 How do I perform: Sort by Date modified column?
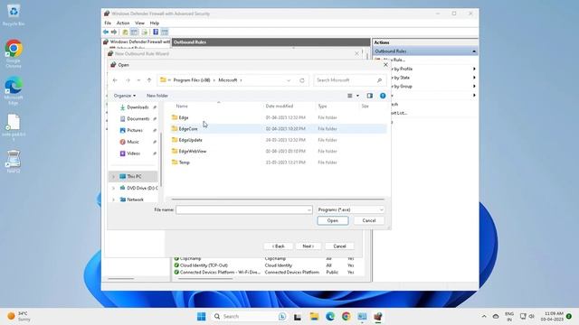coord(280,107)
